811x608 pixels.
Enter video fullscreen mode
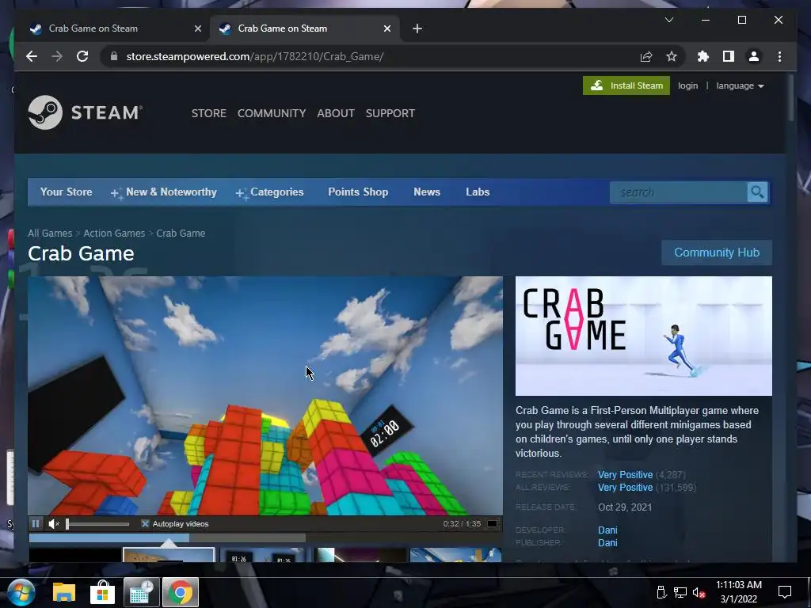[493, 524]
